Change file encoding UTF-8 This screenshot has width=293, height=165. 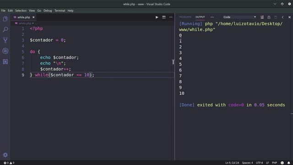coord(260,163)
